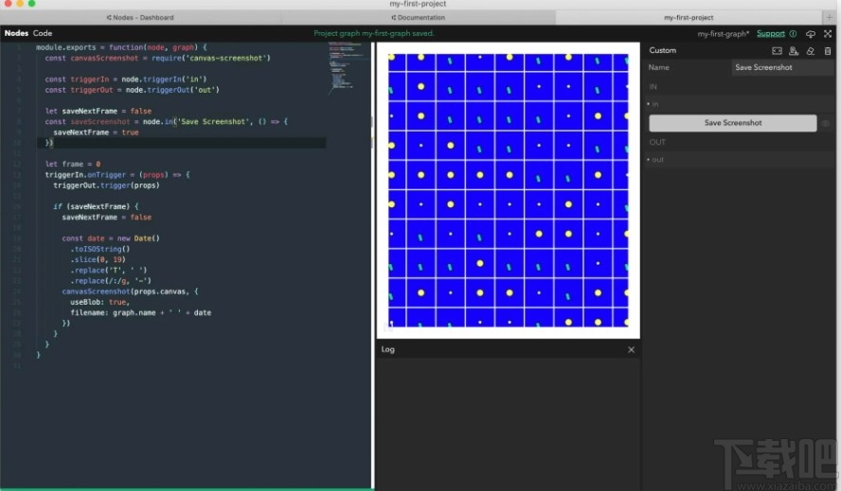
Task: Open the Support link
Action: pos(771,34)
